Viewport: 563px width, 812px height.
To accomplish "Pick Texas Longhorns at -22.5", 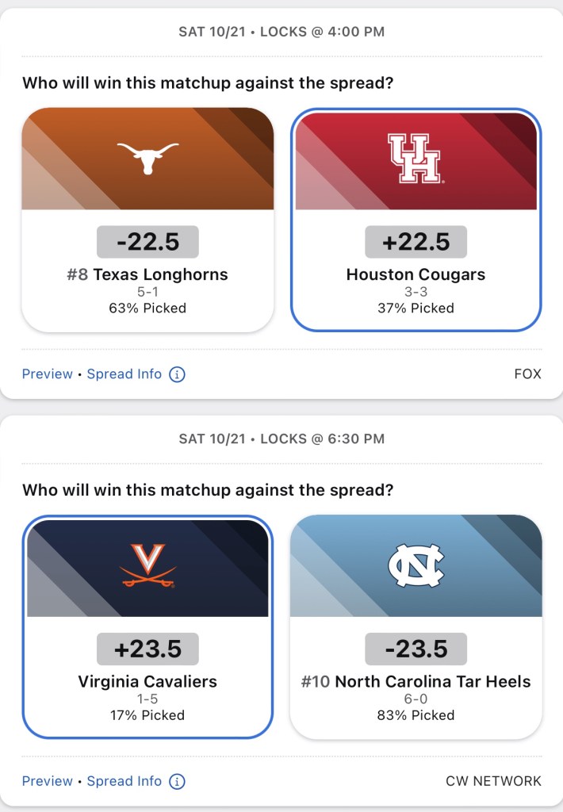I will coord(147,274).
